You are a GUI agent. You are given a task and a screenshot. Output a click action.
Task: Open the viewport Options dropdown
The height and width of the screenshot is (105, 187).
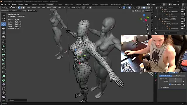[x=149, y=11]
